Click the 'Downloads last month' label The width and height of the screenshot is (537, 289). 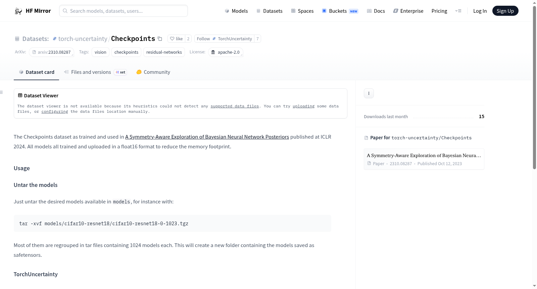tap(386, 117)
